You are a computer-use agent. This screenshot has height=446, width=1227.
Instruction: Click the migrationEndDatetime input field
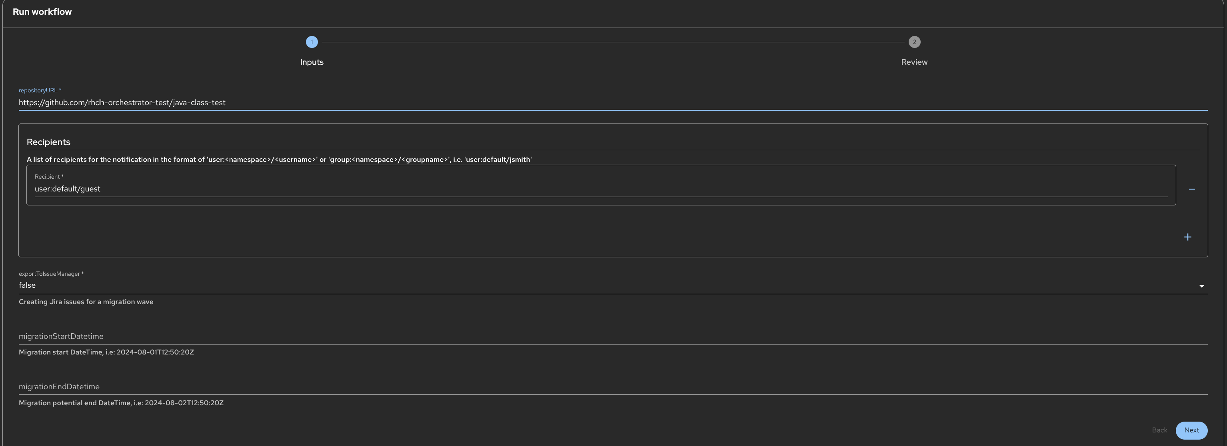coord(613,387)
